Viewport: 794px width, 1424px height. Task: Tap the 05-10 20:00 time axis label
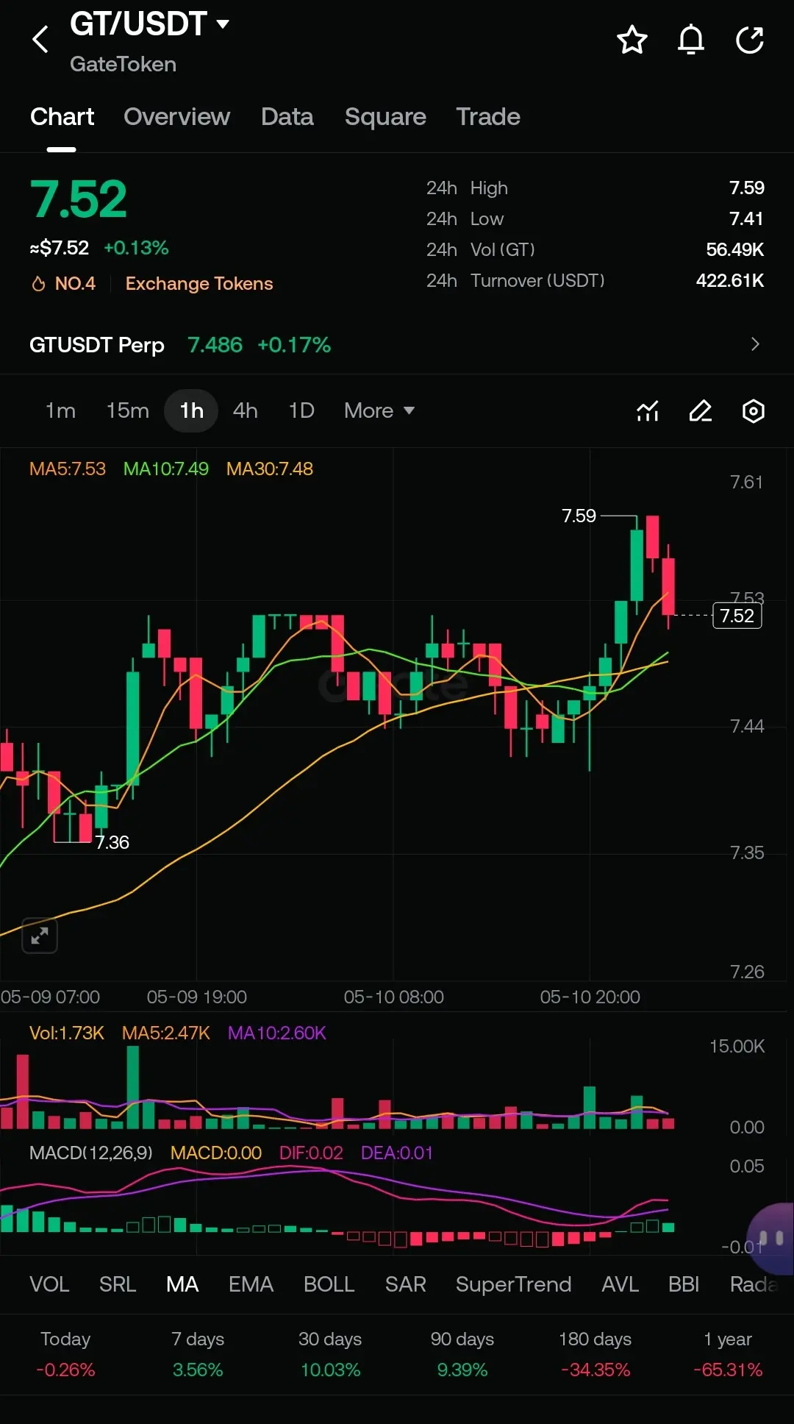pyautogui.click(x=590, y=997)
